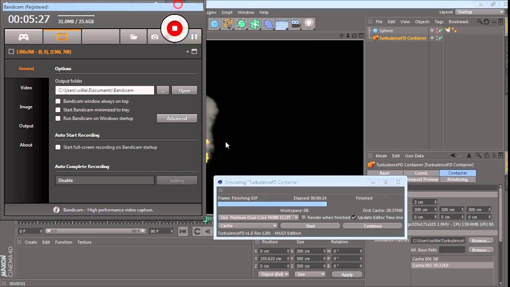
Task: Open the Object (Rel) coordinate dropdown
Action: [x=274, y=274]
